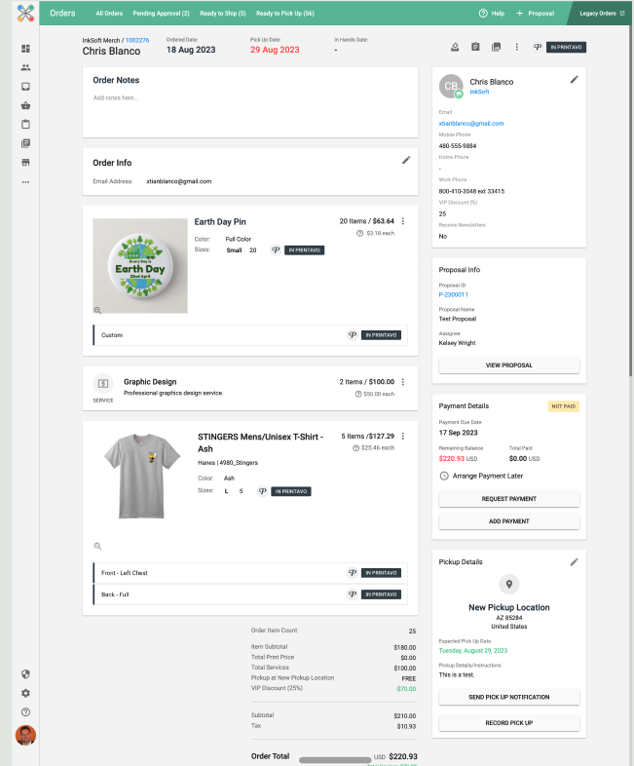634x766 pixels.
Task: Open Graphic Design service options menu
Action: (403, 382)
